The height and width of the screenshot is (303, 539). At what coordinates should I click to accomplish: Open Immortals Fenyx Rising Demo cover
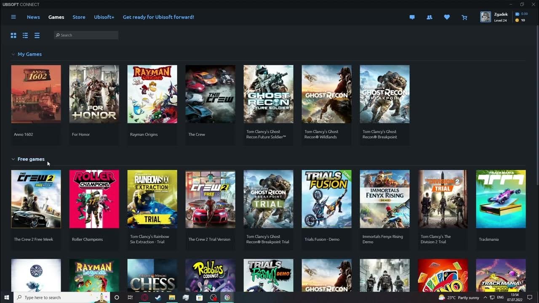pyautogui.click(x=384, y=199)
